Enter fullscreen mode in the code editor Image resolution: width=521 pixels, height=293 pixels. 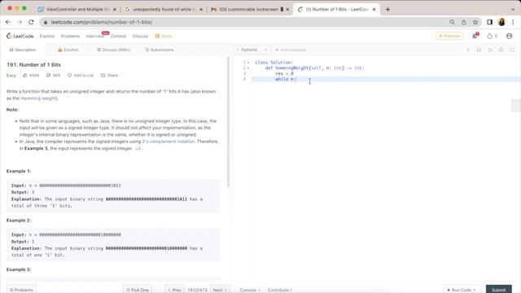(512, 50)
